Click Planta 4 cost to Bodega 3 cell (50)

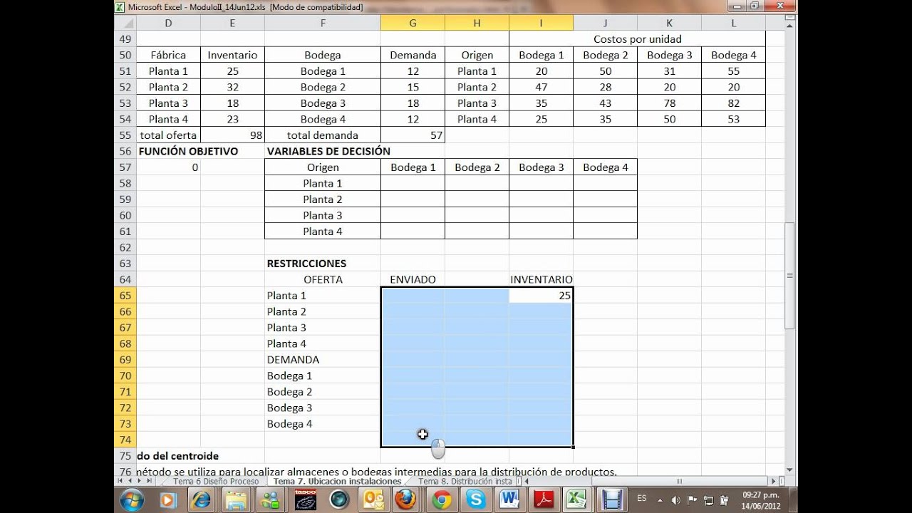[x=669, y=119]
